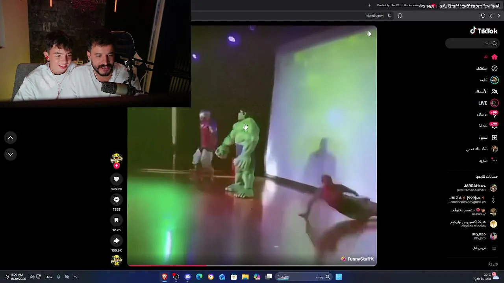
Task: Open the TikTok Home feed icon
Action: pyautogui.click(x=495, y=57)
